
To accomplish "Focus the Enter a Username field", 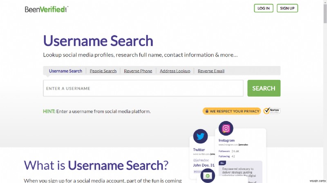I will 143,88.
